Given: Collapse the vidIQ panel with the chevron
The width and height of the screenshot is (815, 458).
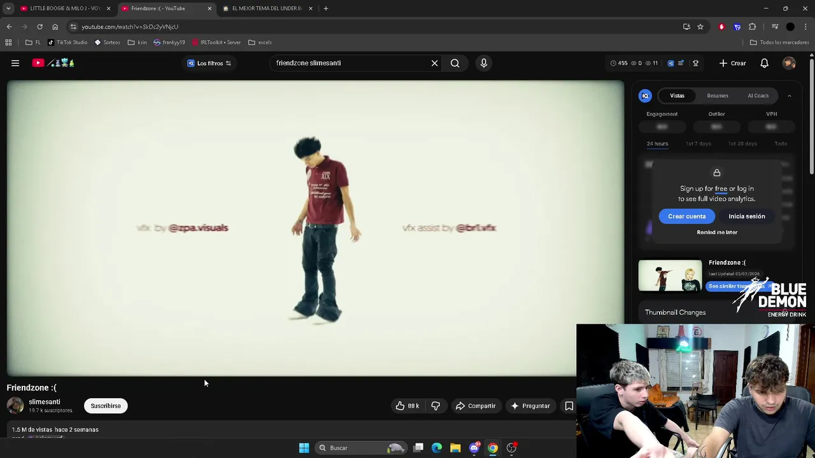Looking at the screenshot, I should pos(789,95).
